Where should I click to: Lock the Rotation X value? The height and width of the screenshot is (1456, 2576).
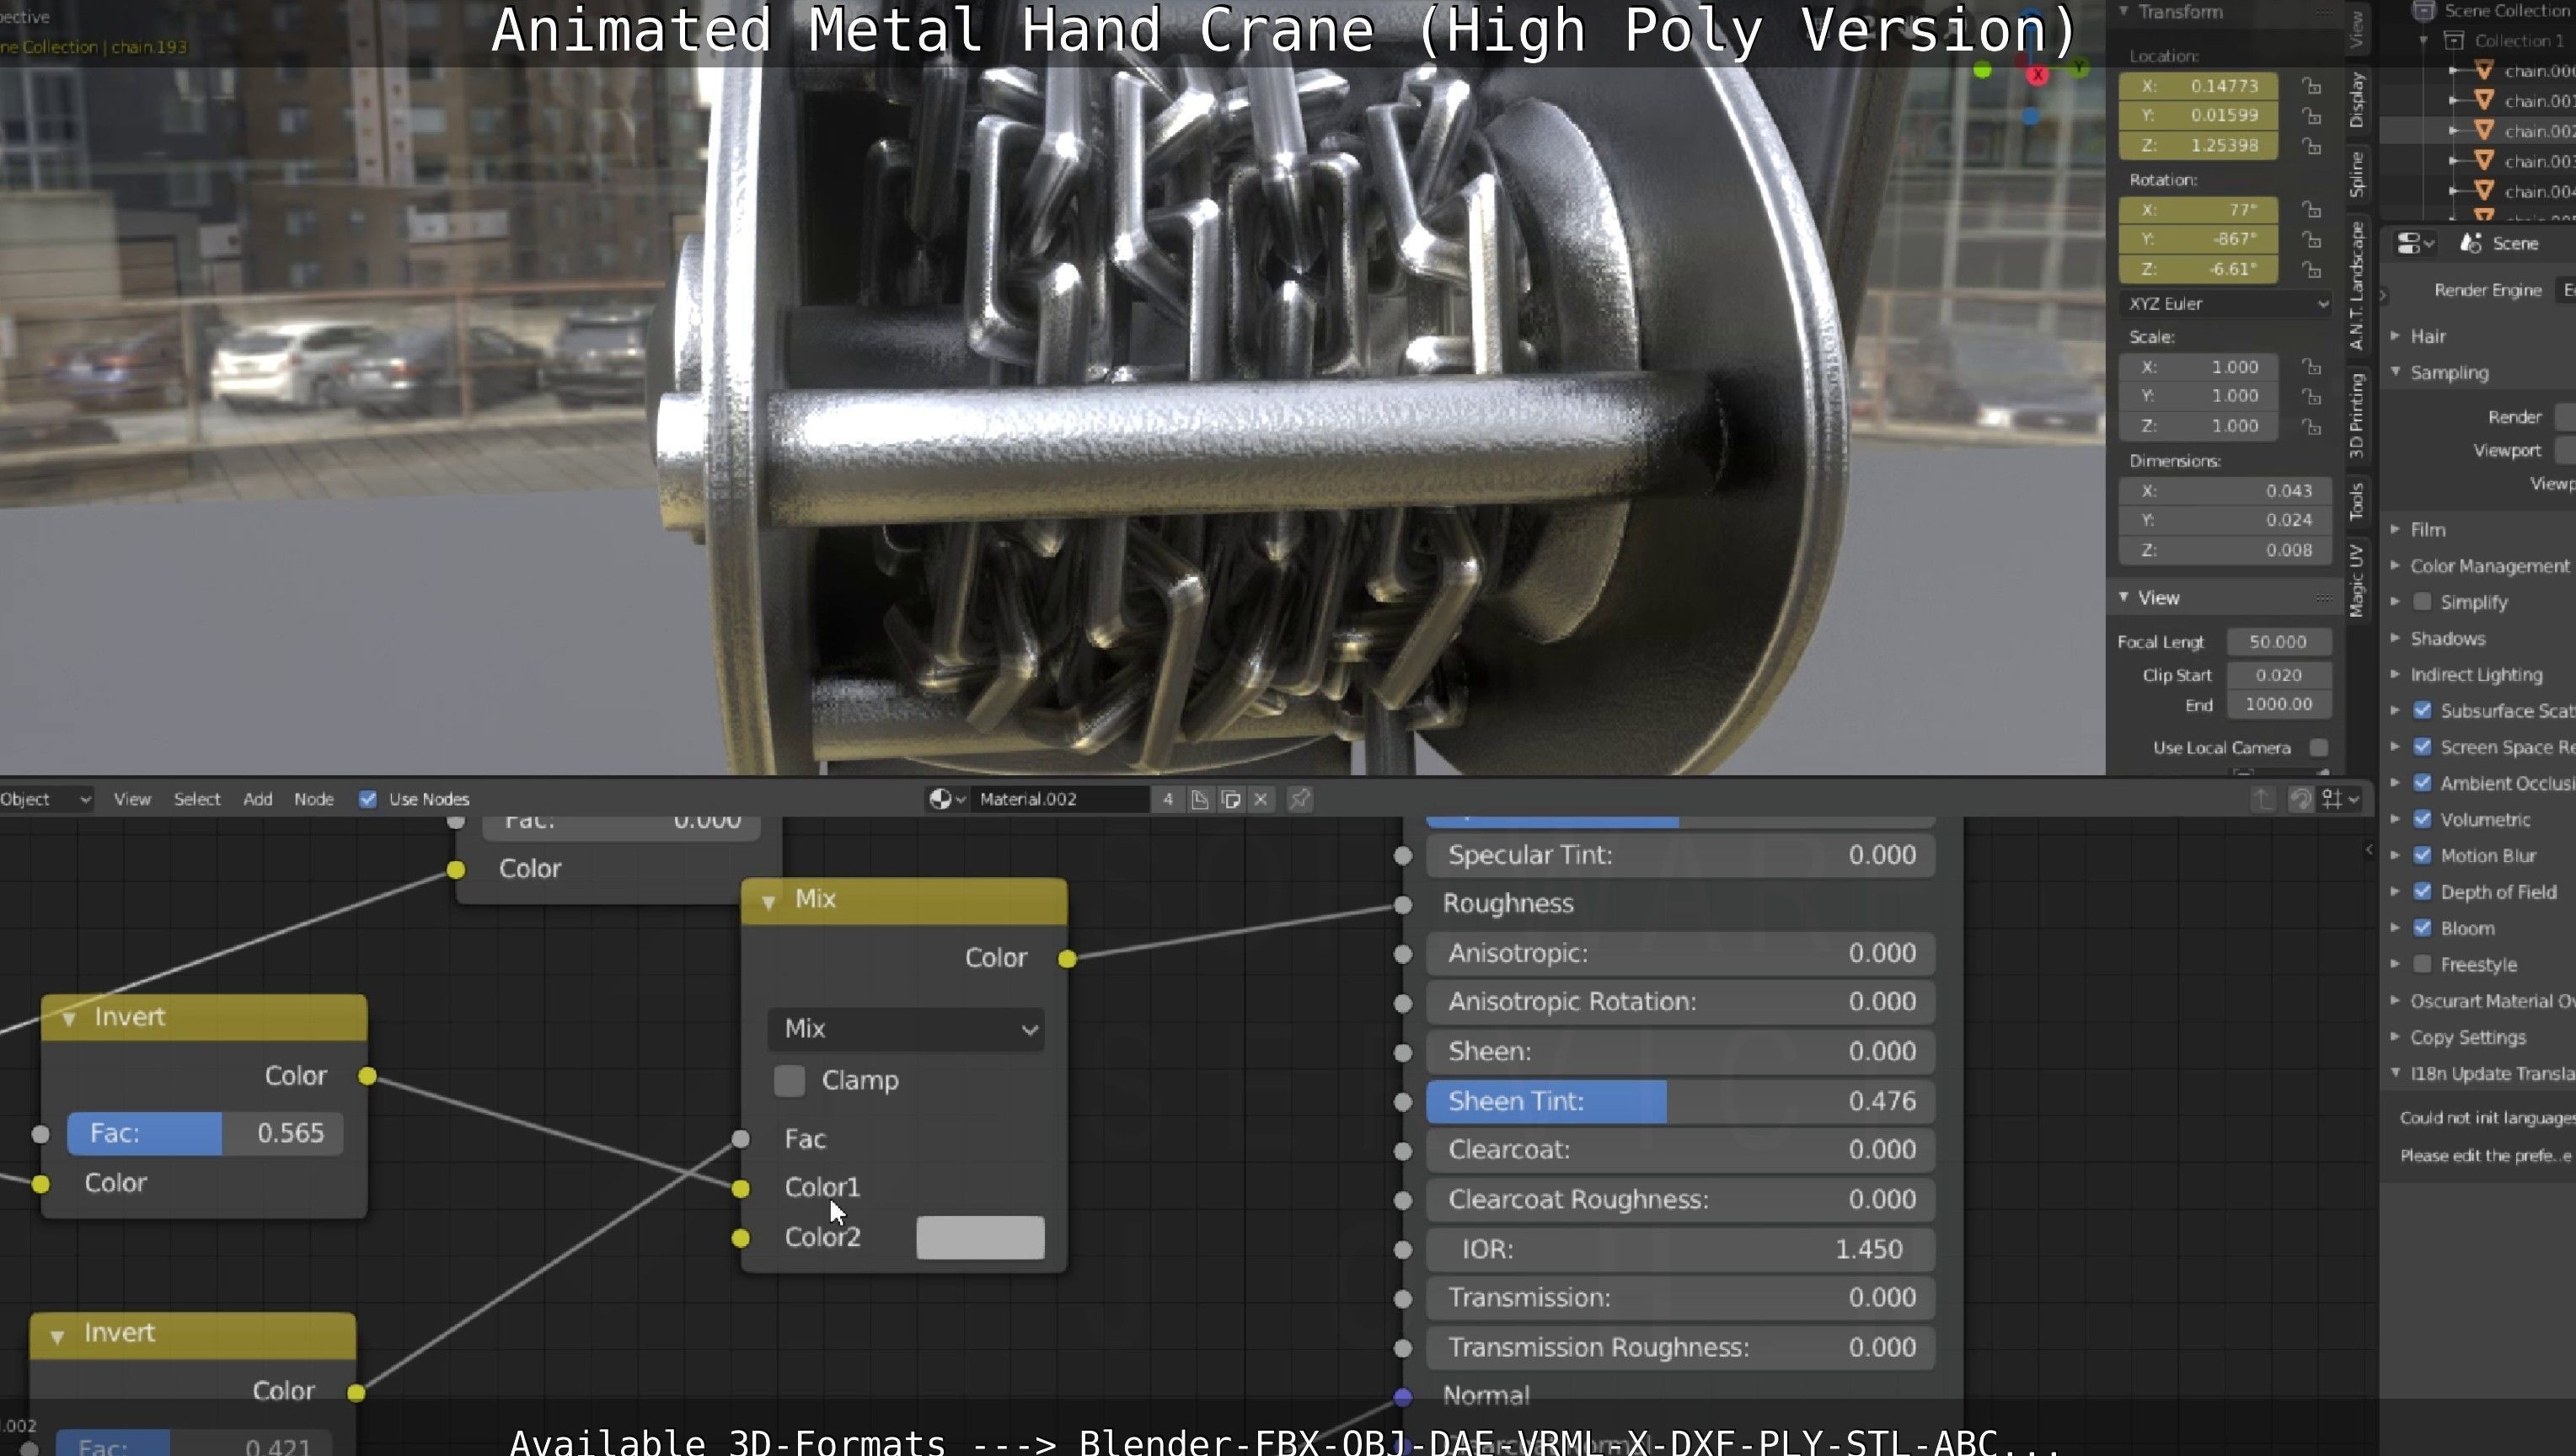click(2311, 210)
